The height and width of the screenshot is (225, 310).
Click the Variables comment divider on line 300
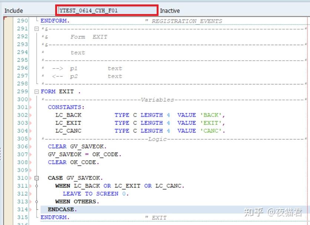click(x=157, y=100)
